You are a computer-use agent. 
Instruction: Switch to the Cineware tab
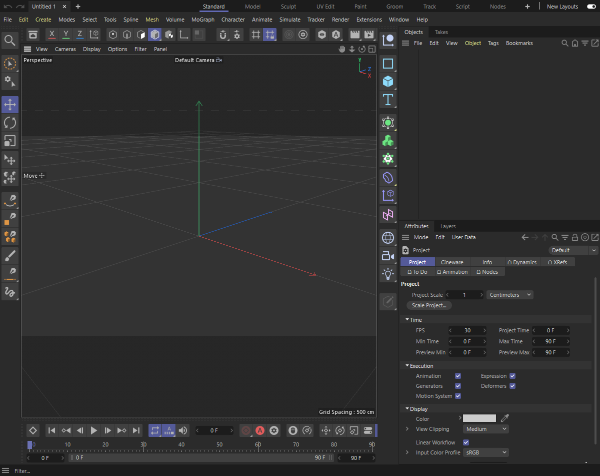[x=452, y=262]
